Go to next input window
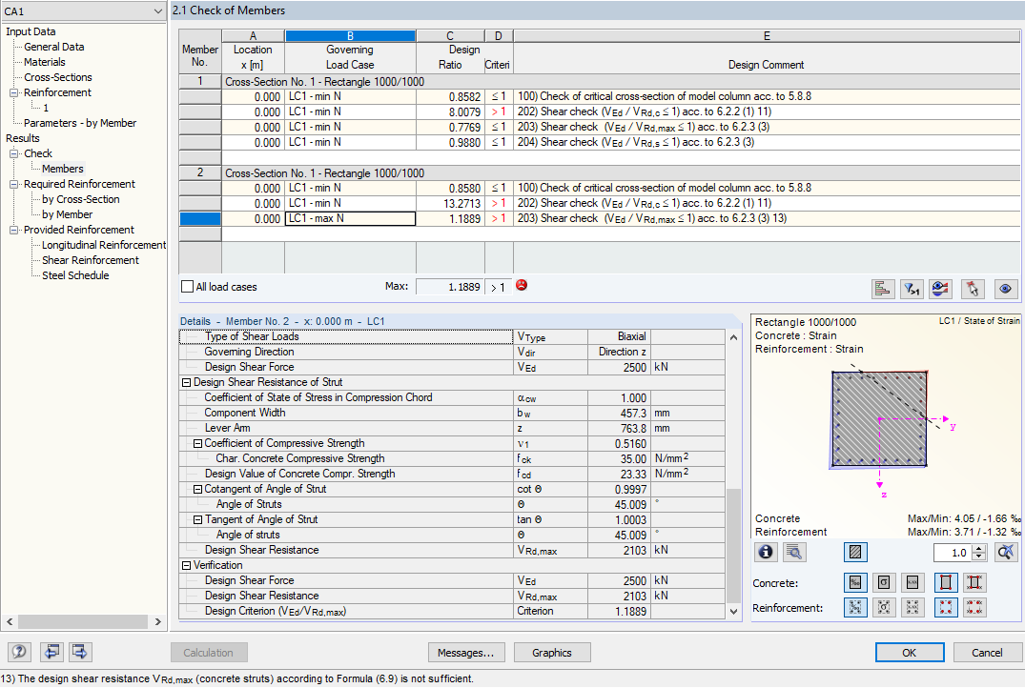The height and width of the screenshot is (688, 1025). pos(80,652)
